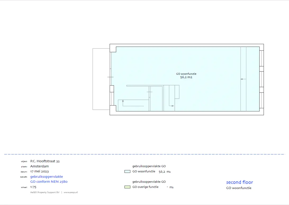Click the date '17 mei 2023'
The width and height of the screenshot is (289, 205).
point(39,171)
